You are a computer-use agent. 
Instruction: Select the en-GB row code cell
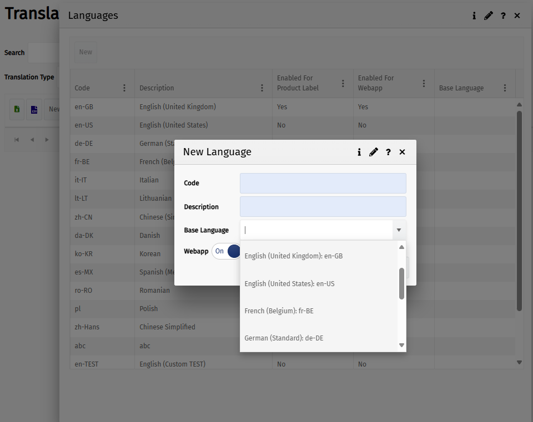click(x=102, y=107)
